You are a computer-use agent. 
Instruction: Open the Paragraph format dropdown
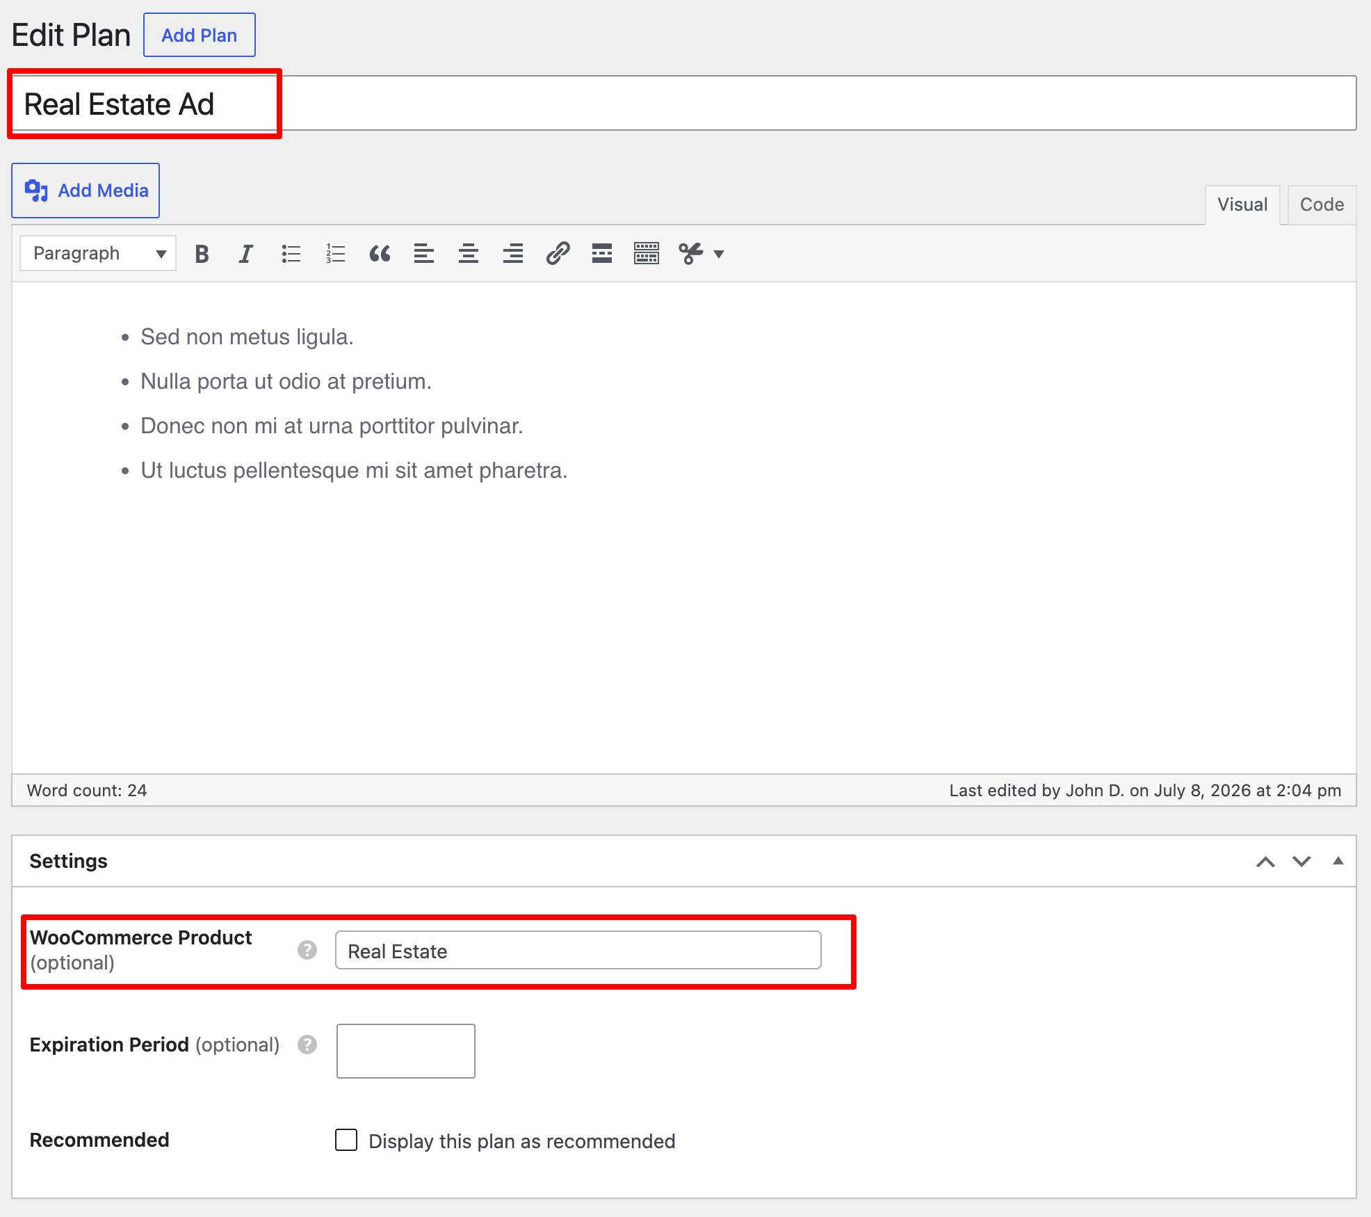click(98, 253)
